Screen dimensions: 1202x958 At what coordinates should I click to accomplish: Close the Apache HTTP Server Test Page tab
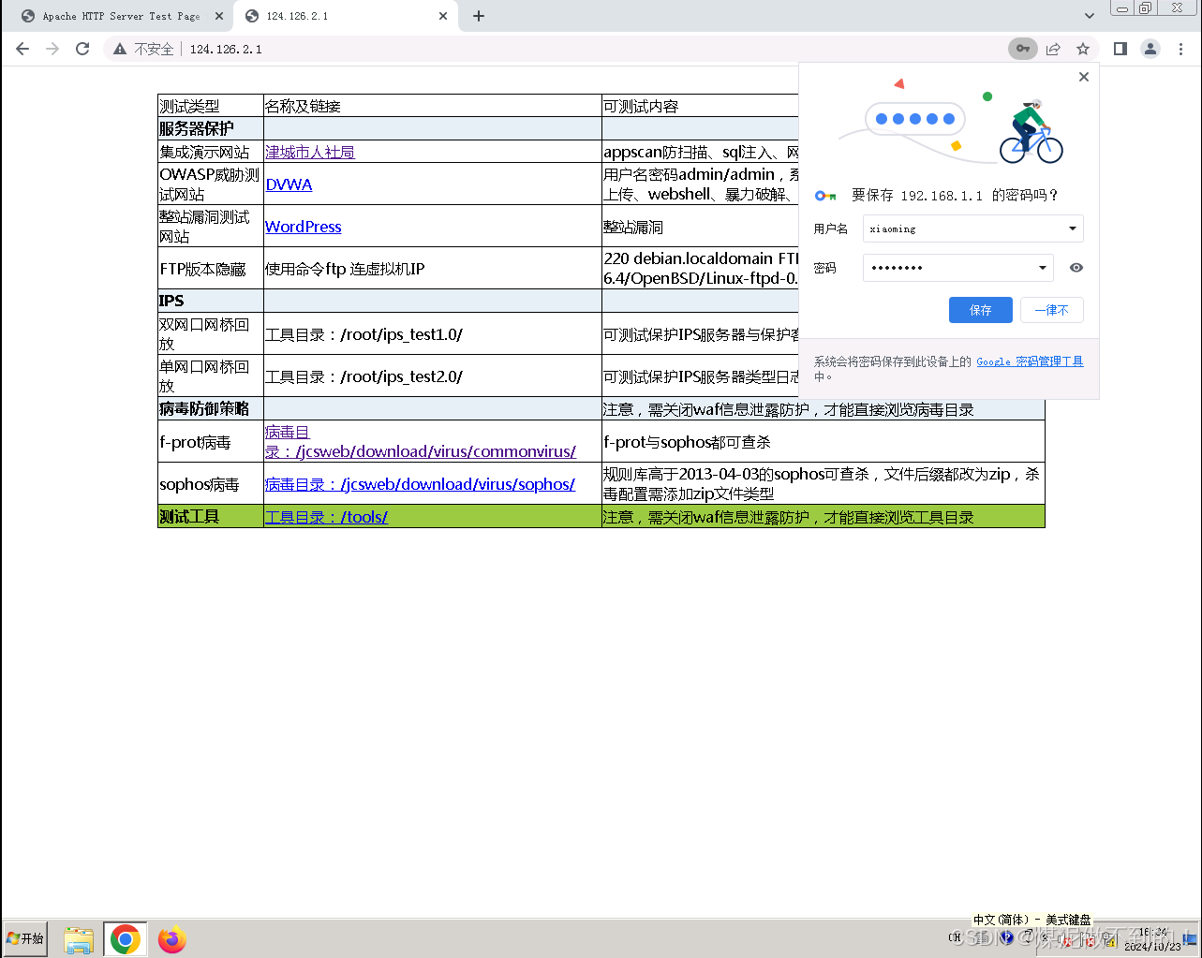click(219, 16)
